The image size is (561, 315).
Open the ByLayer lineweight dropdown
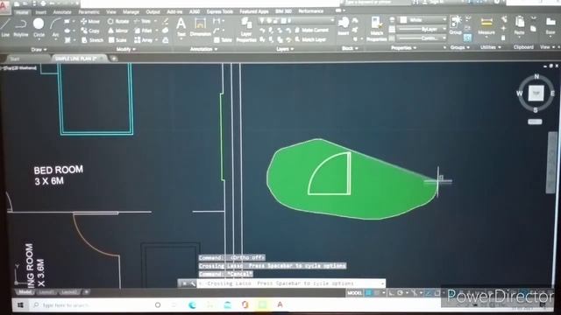pyautogui.click(x=423, y=29)
